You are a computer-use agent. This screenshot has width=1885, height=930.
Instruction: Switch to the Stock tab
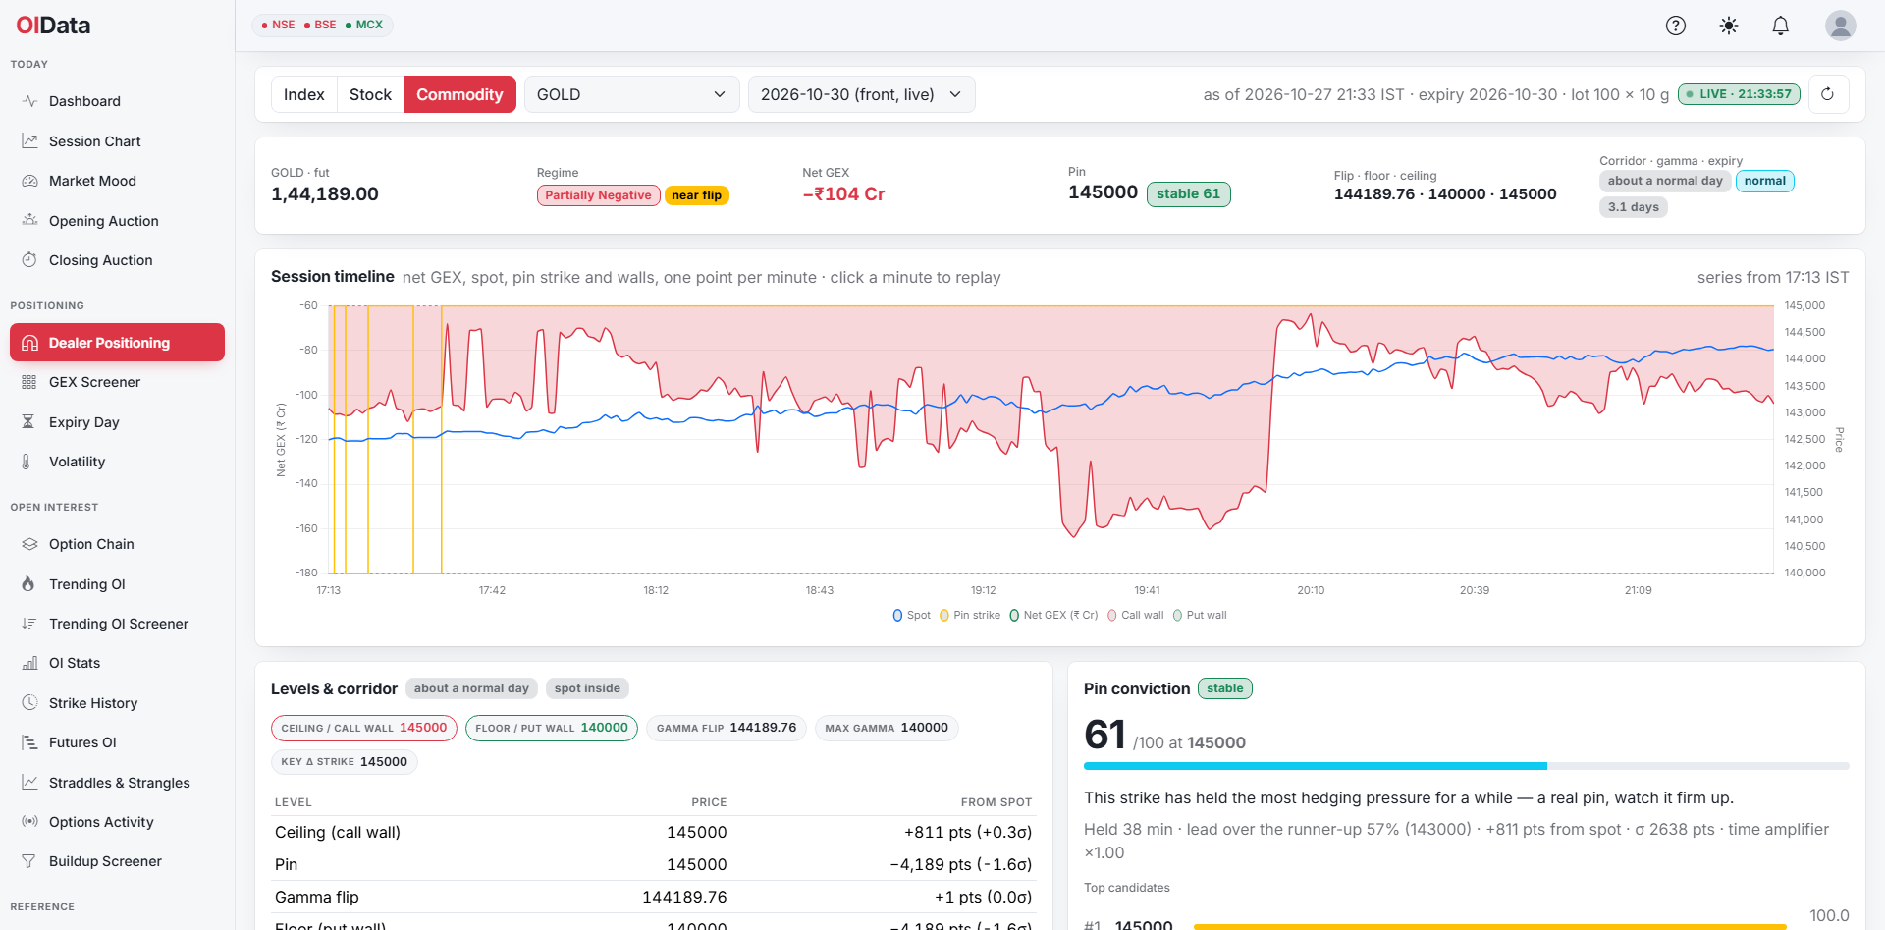pyautogui.click(x=370, y=94)
